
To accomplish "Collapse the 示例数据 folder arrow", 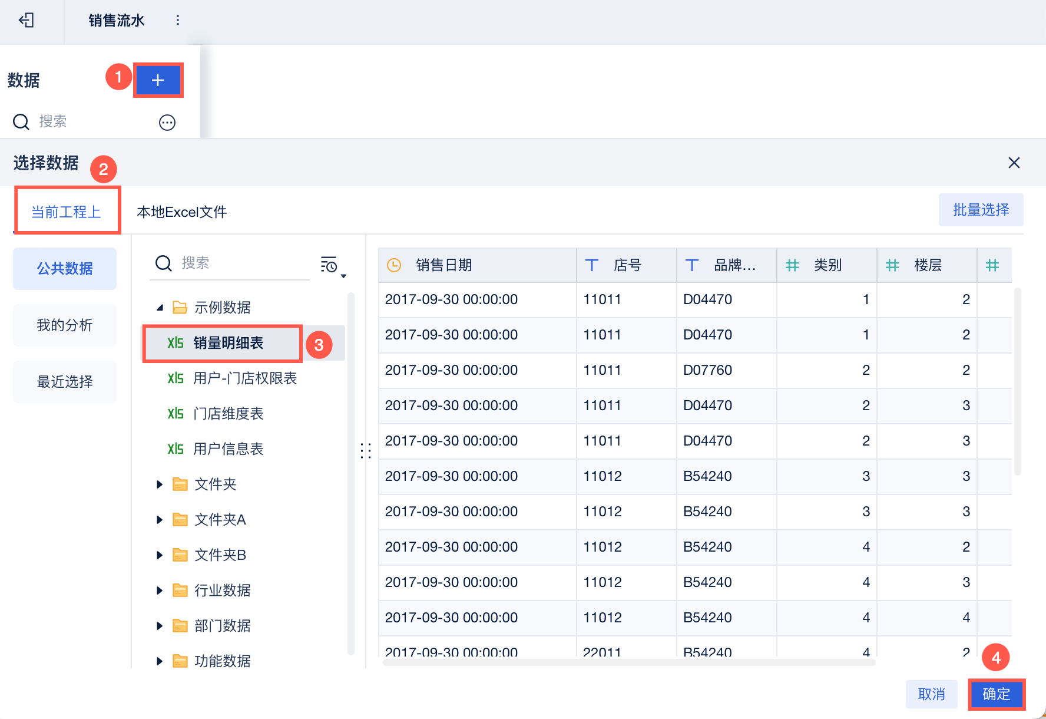I will tap(160, 308).
